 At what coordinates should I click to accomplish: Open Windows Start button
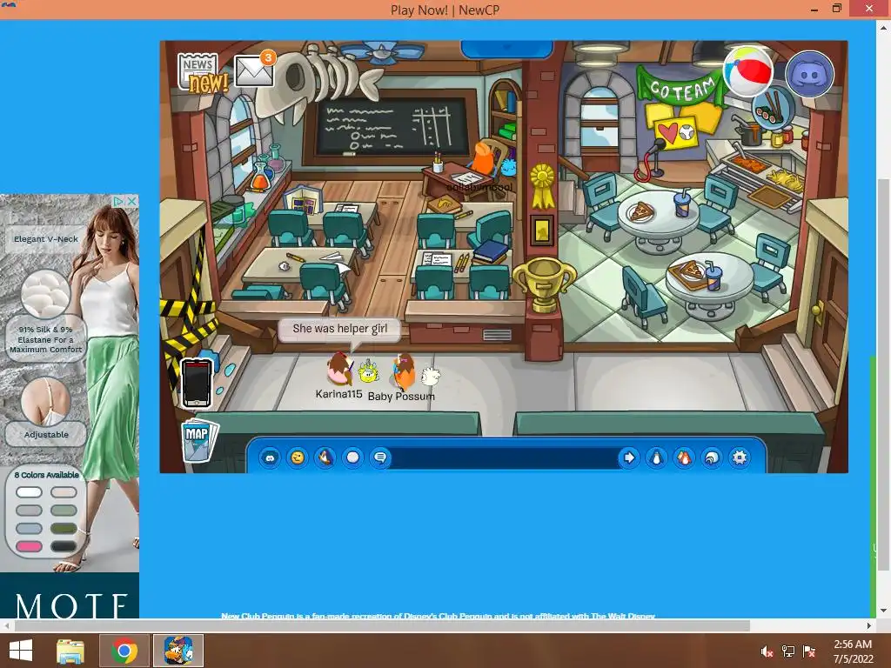(x=21, y=651)
